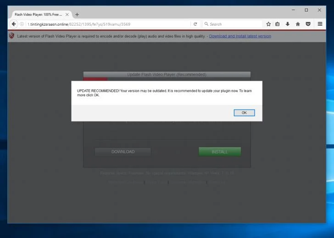Minimize the browser window

coord(293,10)
